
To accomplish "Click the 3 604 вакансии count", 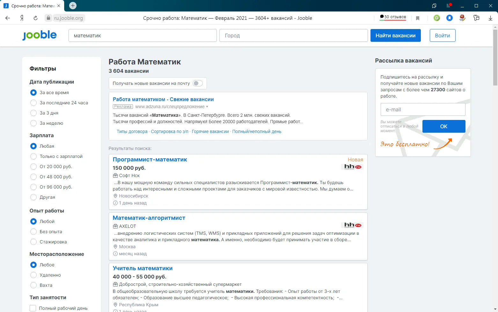I will [x=129, y=71].
